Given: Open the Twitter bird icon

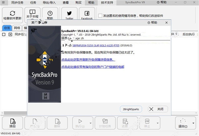Looking at the screenshot, I should pos(69,13).
